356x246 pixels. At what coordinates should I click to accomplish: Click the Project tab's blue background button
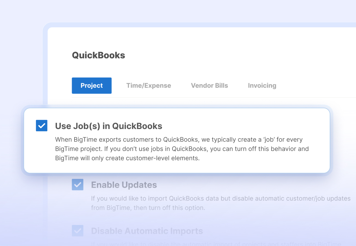click(x=91, y=86)
